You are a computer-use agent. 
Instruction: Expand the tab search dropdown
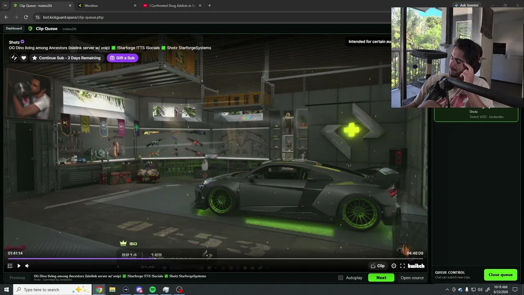(5, 6)
